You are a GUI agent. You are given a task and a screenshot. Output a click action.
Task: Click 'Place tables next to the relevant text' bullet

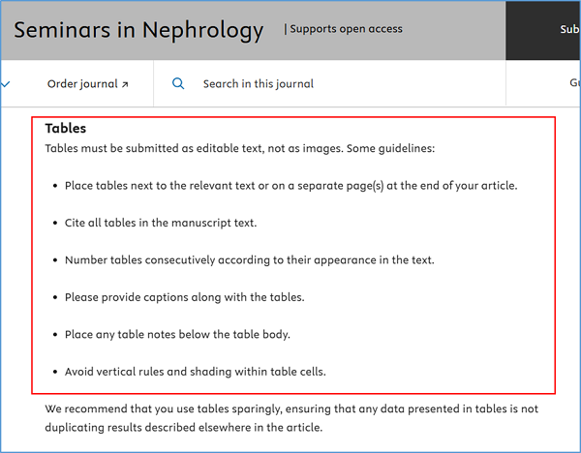point(290,186)
